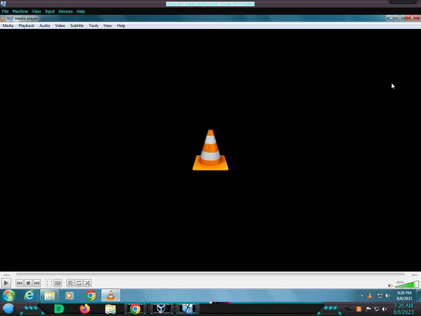421x316 pixels.
Task: Click guest Show desktop strip beside clock
Action: [419, 296]
